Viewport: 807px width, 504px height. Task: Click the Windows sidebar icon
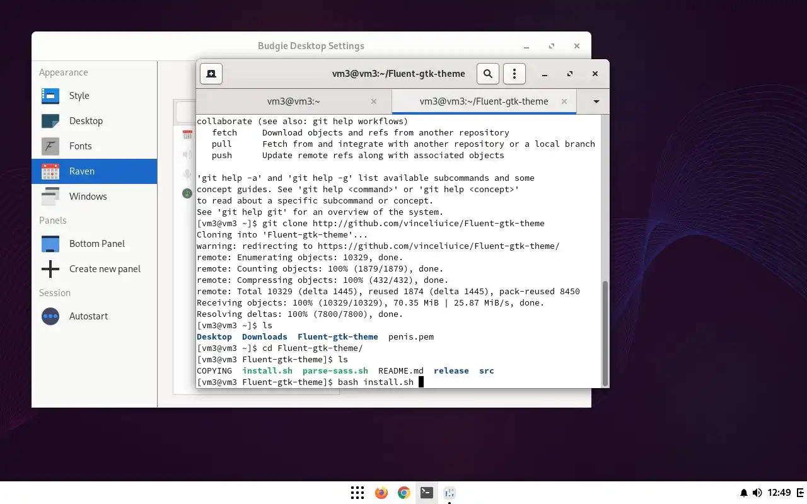pyautogui.click(x=50, y=197)
